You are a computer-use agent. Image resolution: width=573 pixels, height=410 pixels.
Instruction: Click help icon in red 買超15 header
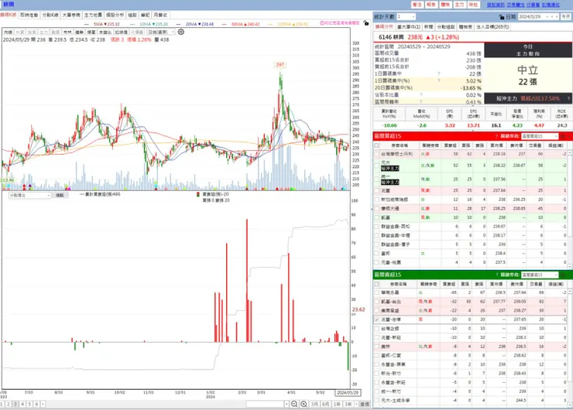[x=496, y=136]
